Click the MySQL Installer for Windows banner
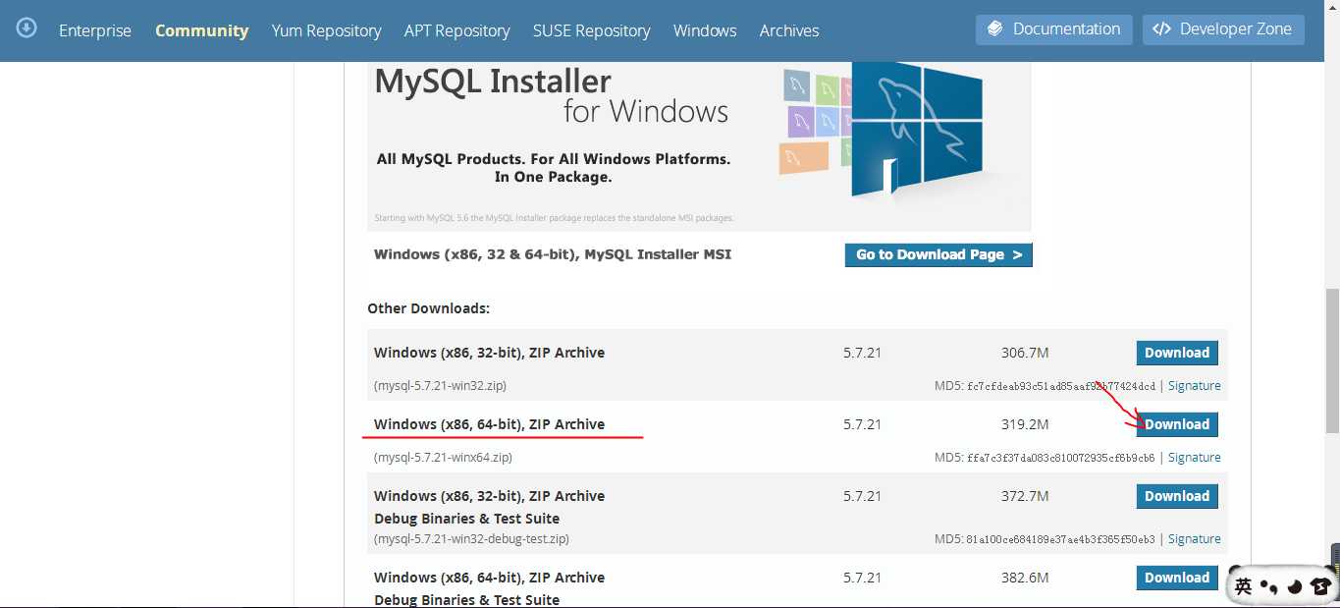The image size is (1340, 608). [x=699, y=145]
